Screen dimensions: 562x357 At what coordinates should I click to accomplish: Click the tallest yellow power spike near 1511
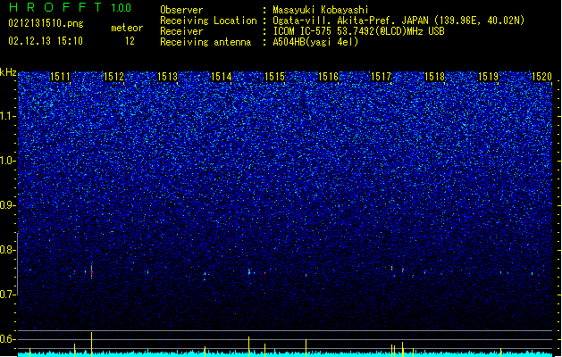92,345
